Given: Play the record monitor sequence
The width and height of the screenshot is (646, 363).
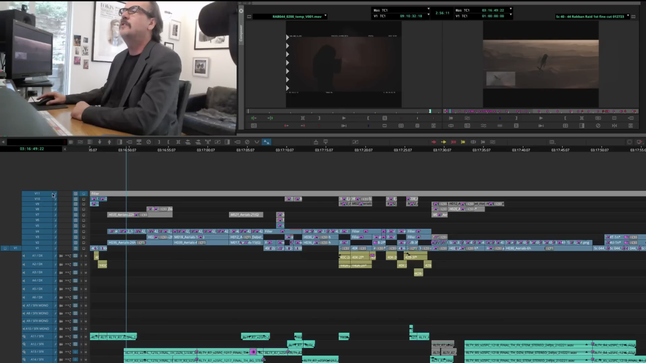Looking at the screenshot, I should 541,118.
